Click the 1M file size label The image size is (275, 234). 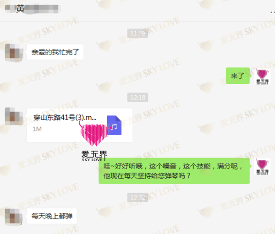(37, 129)
